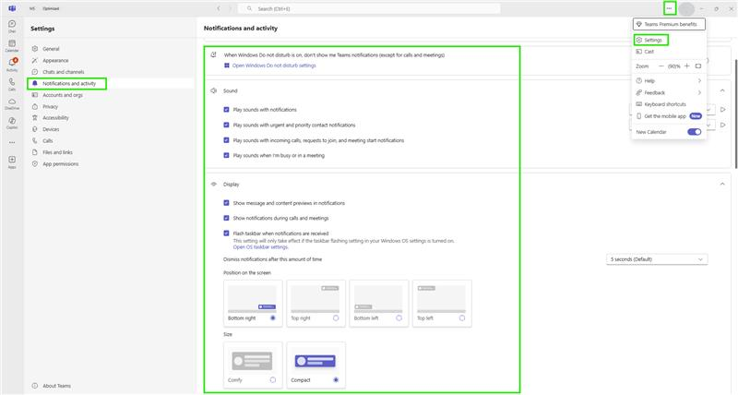Collapse the Display section chevron
738x395 pixels.
point(722,184)
